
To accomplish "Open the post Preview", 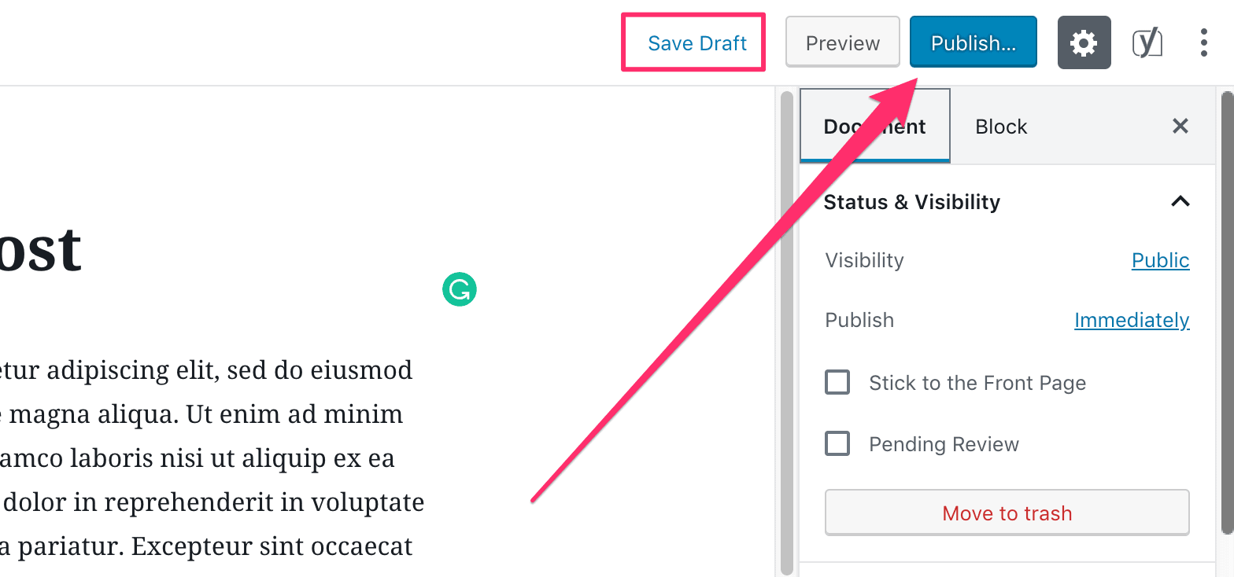I will click(x=843, y=42).
